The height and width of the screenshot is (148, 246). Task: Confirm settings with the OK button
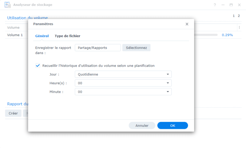click(x=173, y=125)
